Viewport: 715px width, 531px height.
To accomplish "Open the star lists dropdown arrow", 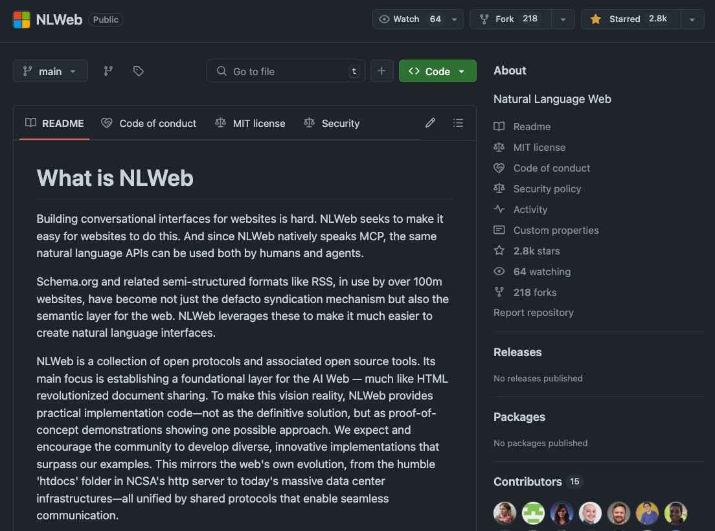I will click(x=692, y=19).
